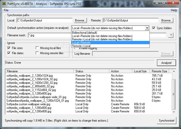Close the PathSync window

173,3
